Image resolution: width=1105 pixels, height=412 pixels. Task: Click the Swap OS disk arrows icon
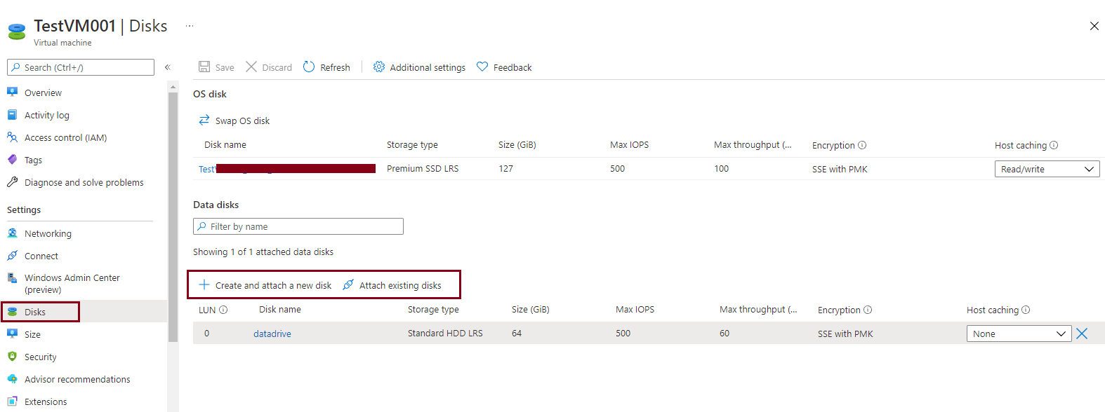[x=204, y=120]
